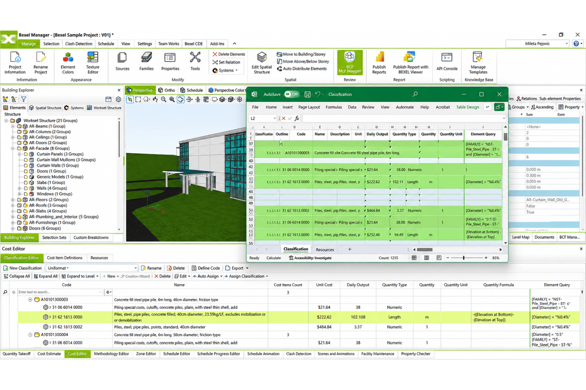Open the BCF Manager review tool
Image resolution: width=586 pixels, height=390 pixels.
pos(350,62)
